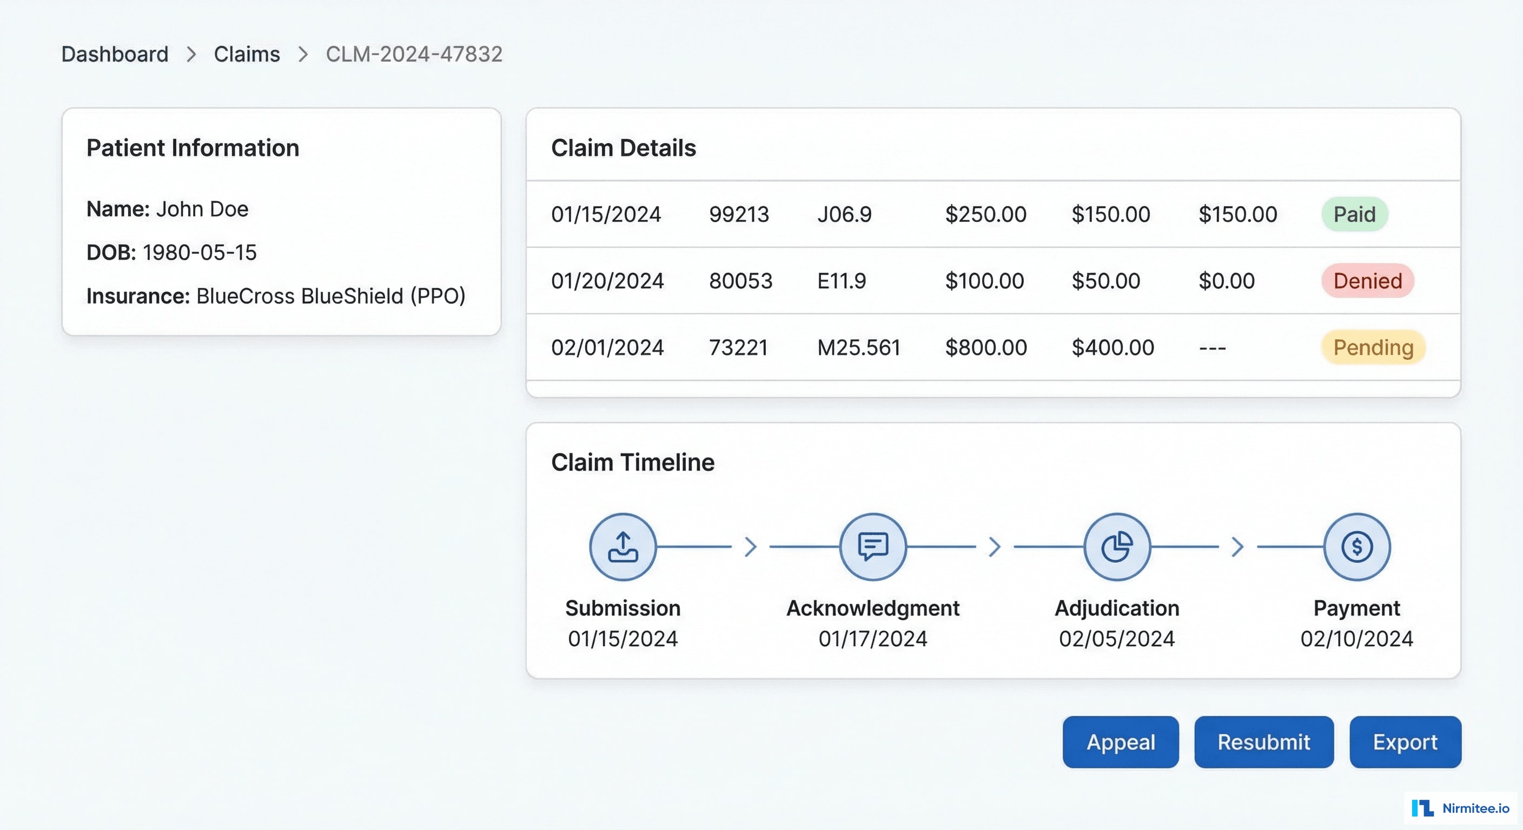Expand the arrow between Submission and Acknowledgment
1523x830 pixels.
pos(751,546)
